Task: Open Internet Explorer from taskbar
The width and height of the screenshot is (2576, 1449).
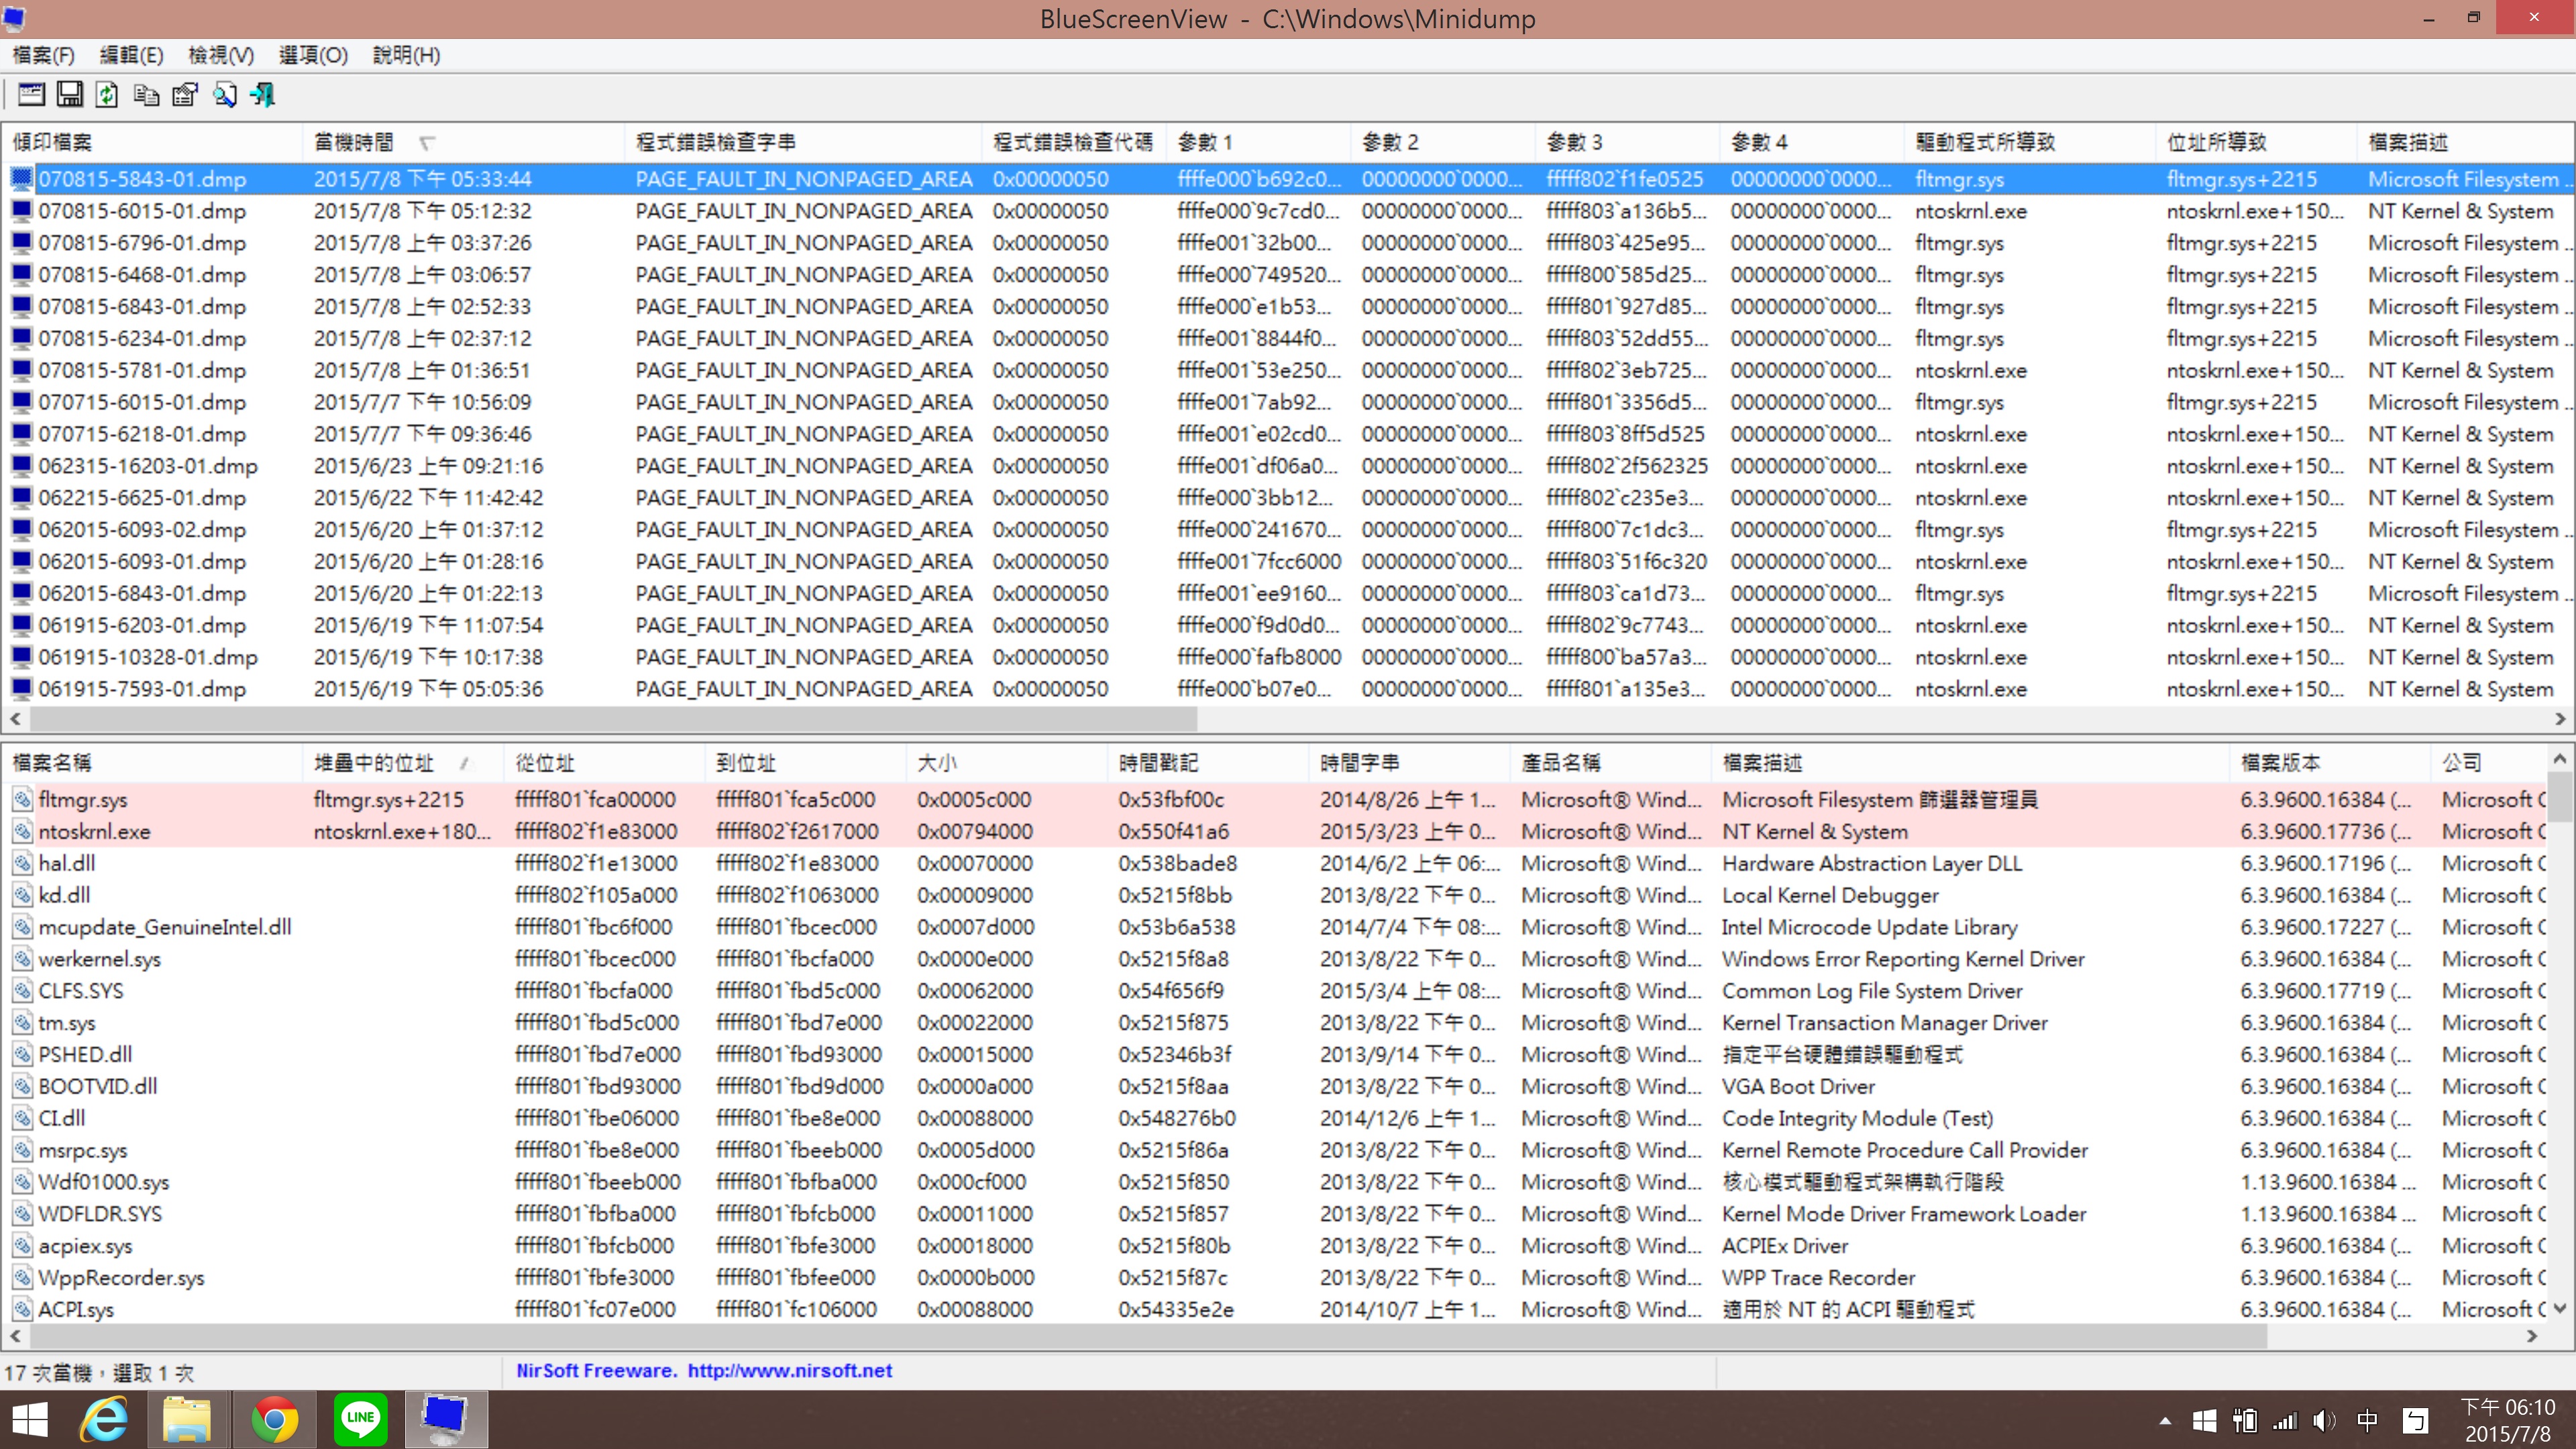Action: 105,1420
